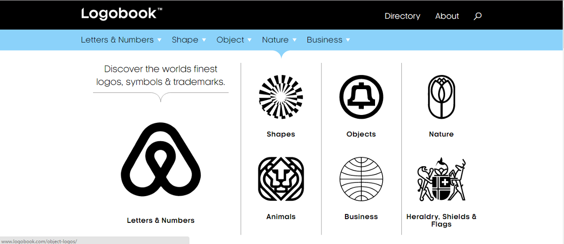Click the Letters & Numbers category label

coord(161,221)
